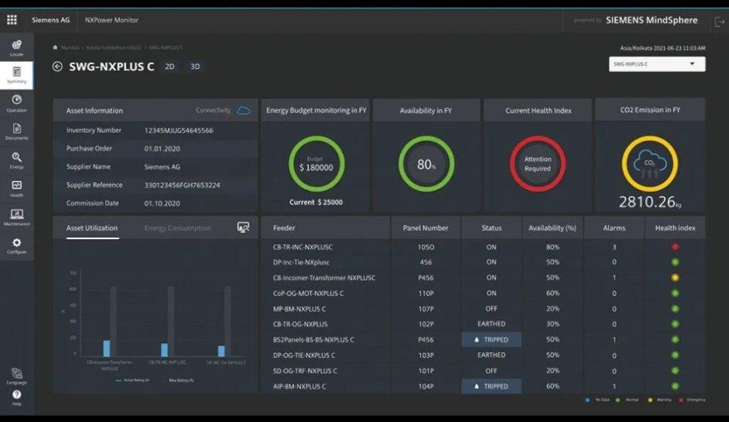Sort by the Panel Number column header
This screenshot has height=422, width=729.
[426, 228]
